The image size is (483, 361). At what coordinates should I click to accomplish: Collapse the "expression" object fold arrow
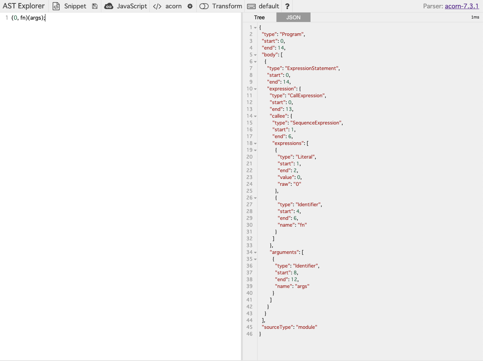coord(255,89)
